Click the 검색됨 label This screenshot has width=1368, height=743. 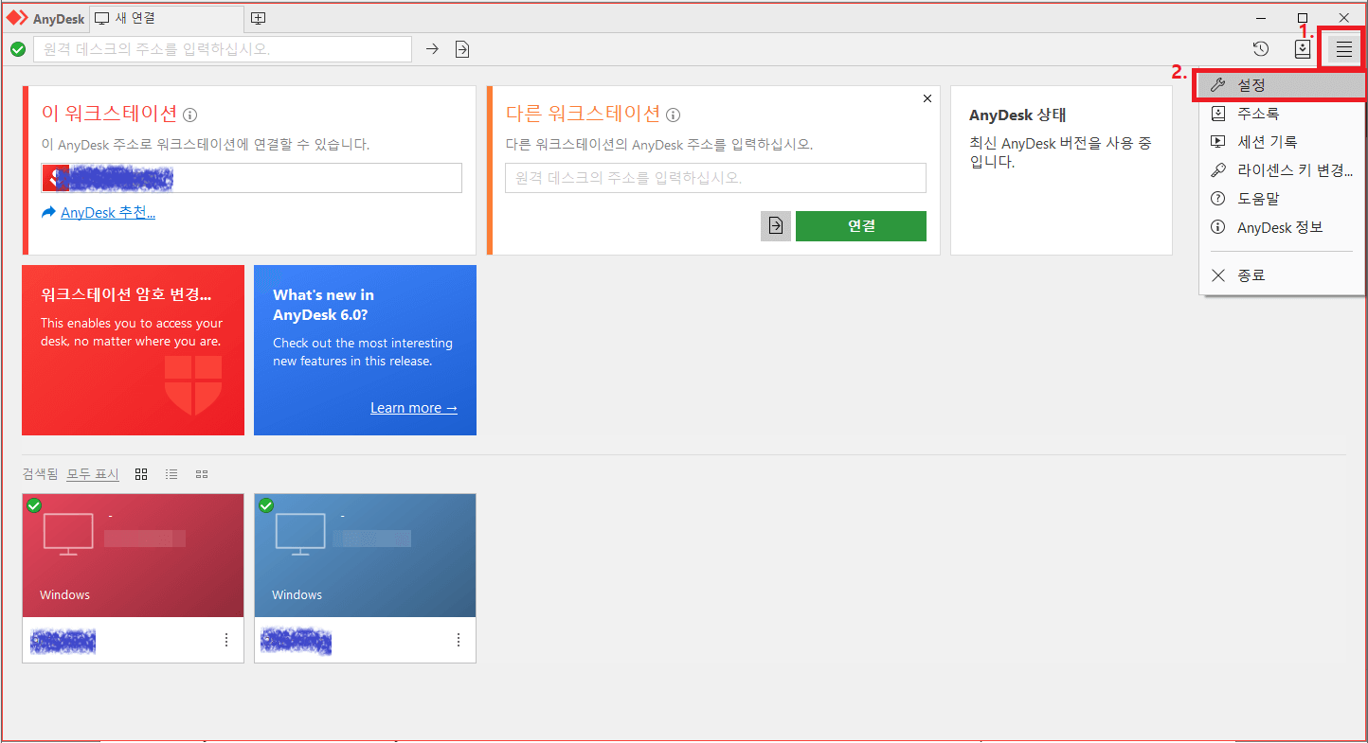[x=40, y=474]
